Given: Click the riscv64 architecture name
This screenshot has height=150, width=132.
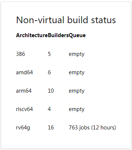Looking at the screenshot, I should tap(24, 109).
